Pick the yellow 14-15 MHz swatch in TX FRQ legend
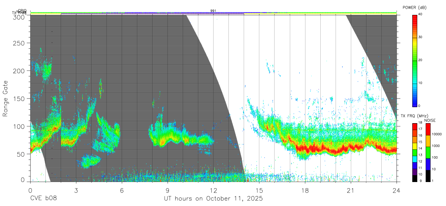 414,145
